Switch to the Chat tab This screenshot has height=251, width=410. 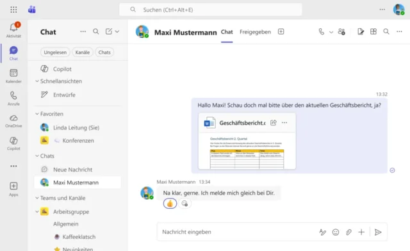point(227,32)
